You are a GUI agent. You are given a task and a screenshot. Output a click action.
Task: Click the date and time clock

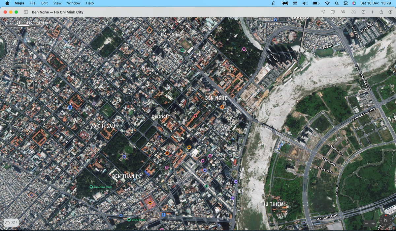pos(376,3)
